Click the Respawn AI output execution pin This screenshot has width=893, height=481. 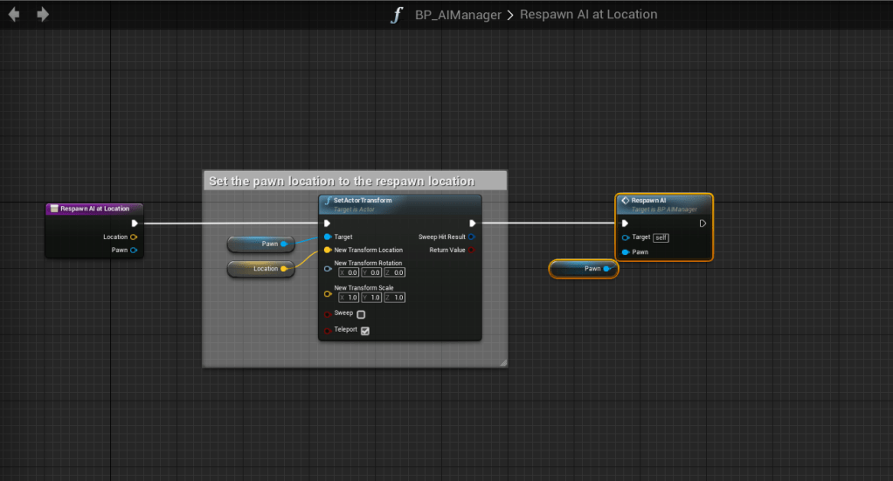tap(703, 223)
